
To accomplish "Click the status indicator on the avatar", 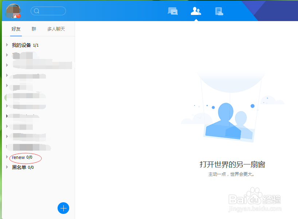I will [x=17, y=16].
